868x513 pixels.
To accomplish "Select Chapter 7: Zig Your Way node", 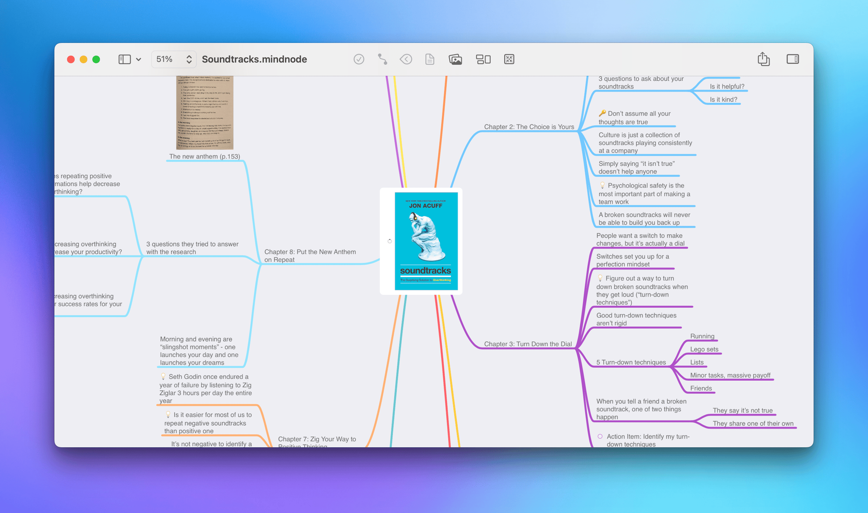I will (x=317, y=442).
